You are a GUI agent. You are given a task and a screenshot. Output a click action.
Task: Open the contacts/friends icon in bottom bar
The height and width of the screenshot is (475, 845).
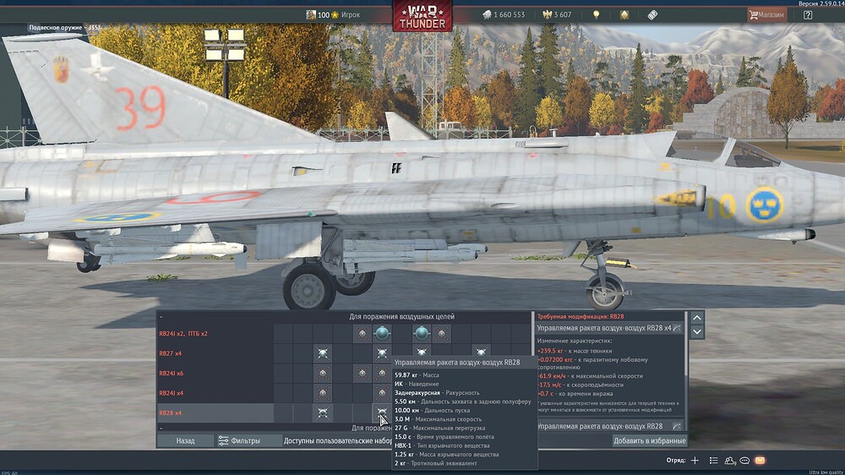tap(730, 461)
